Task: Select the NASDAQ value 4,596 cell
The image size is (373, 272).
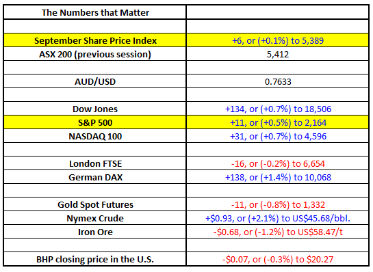Action: coord(278,136)
